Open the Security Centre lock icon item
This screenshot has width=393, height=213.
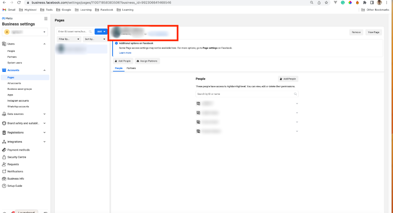pyautogui.click(x=4, y=157)
